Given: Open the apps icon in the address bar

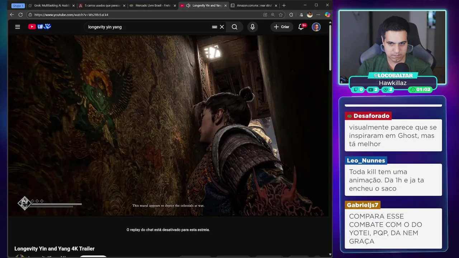Looking at the screenshot, I should (265, 15).
